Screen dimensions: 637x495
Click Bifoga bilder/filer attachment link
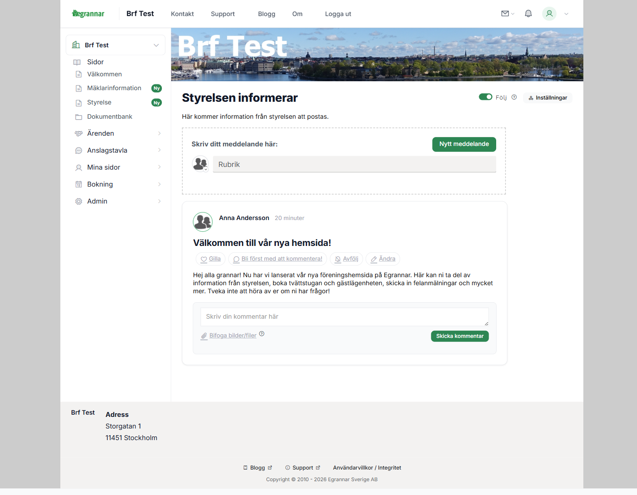coord(228,336)
